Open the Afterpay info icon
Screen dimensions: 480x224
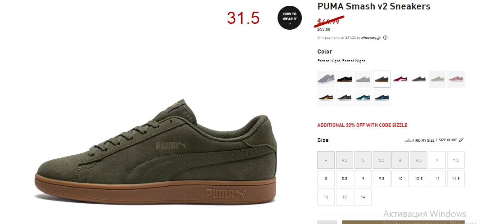click(386, 38)
